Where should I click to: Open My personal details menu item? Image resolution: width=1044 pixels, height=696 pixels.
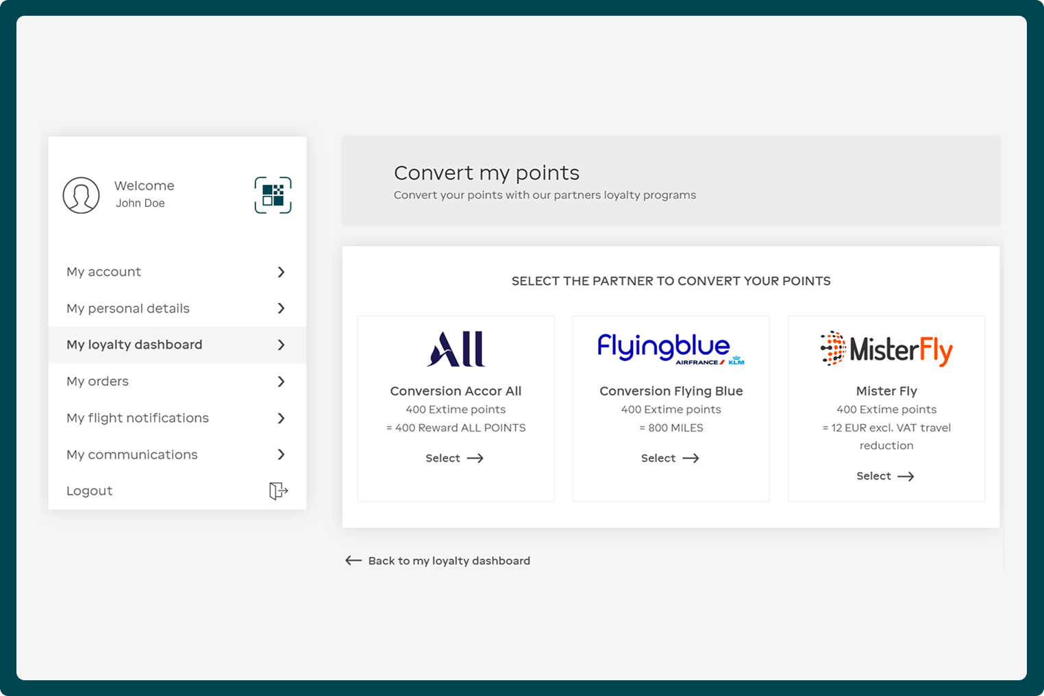coord(177,308)
